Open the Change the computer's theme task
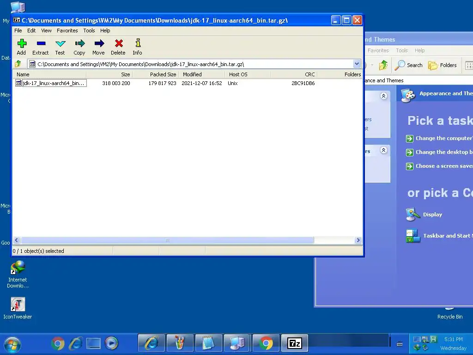The height and width of the screenshot is (355, 473). coord(439,138)
